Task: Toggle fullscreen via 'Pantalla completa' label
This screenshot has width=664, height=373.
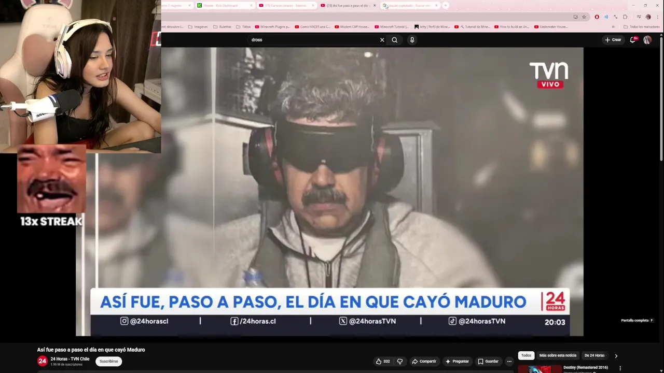Action: tap(637, 320)
